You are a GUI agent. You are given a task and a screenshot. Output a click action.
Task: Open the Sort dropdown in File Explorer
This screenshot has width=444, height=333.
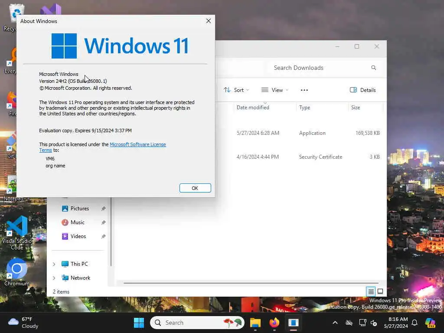click(x=236, y=90)
